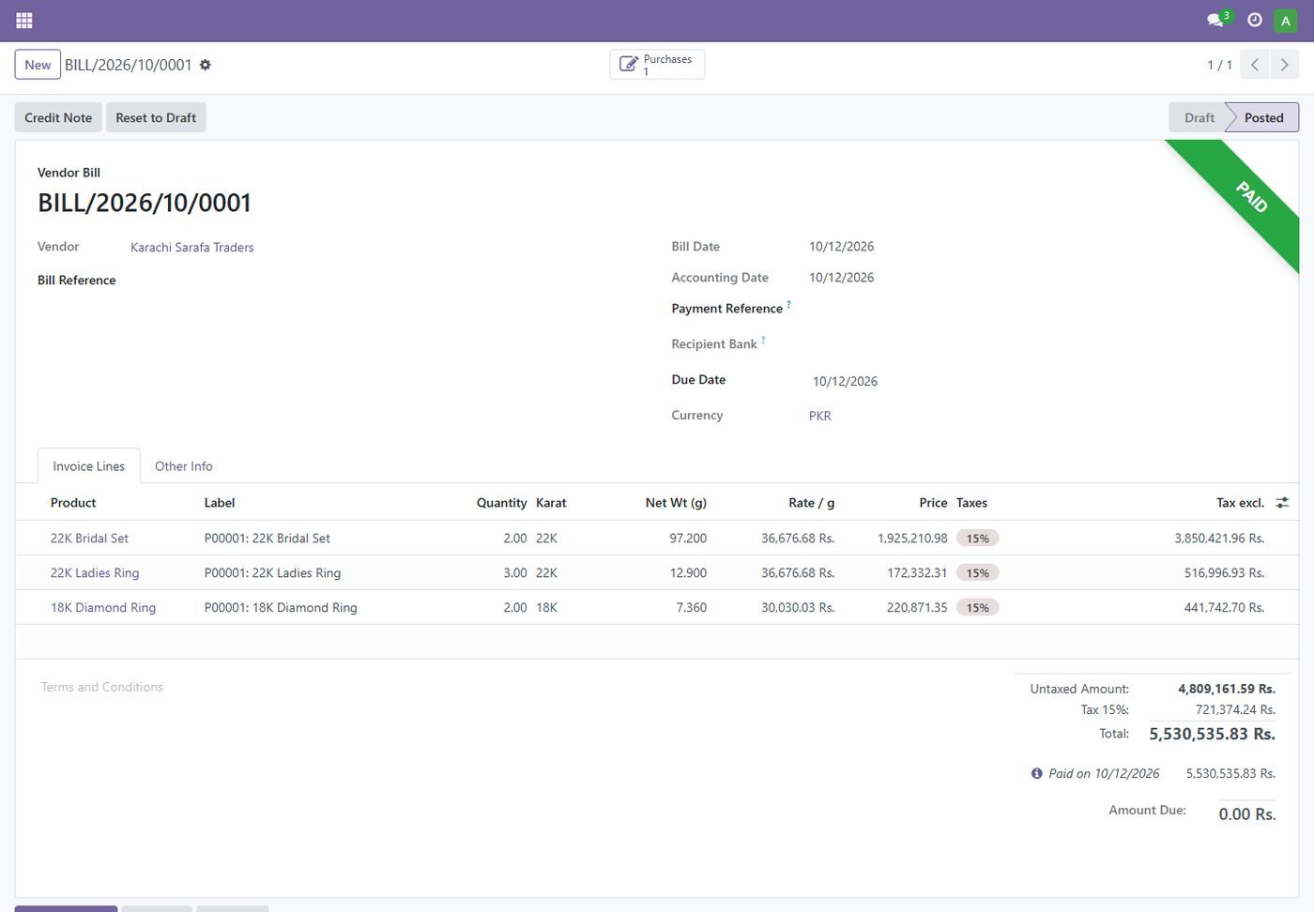
Task: Click the Bill Date value
Action: tap(841, 247)
